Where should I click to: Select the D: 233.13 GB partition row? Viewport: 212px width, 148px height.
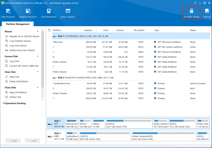pos(131,57)
